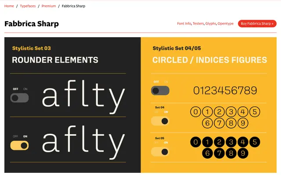Click the black filled circle 0 figure
The image size is (281, 175).
tap(195, 142)
